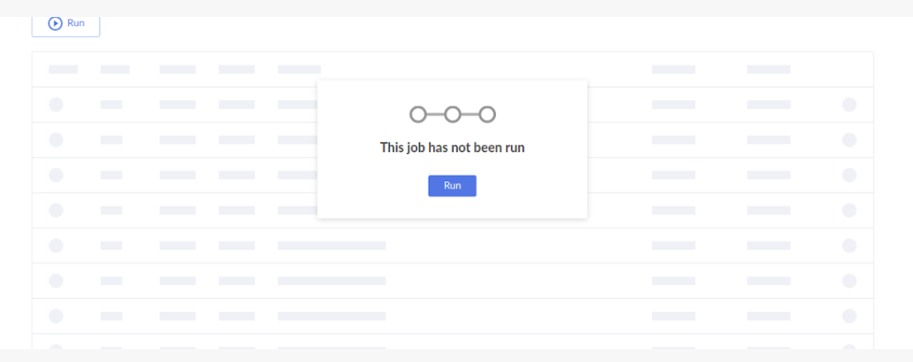The image size is (913, 362).
Task: Click the long placeholder bar in the fifth row
Action: pos(331,245)
